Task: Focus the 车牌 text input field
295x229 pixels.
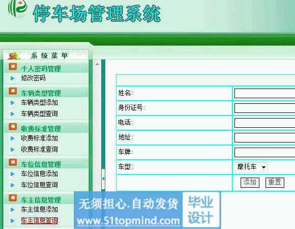Action: [x=264, y=152]
